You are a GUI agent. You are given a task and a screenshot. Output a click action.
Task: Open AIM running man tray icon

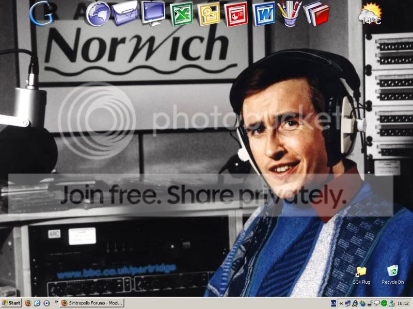point(355,303)
